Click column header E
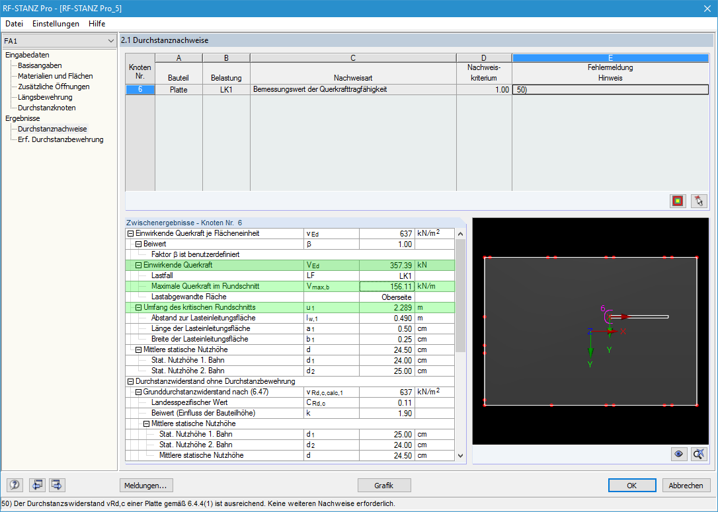718x512 pixels. [610, 57]
